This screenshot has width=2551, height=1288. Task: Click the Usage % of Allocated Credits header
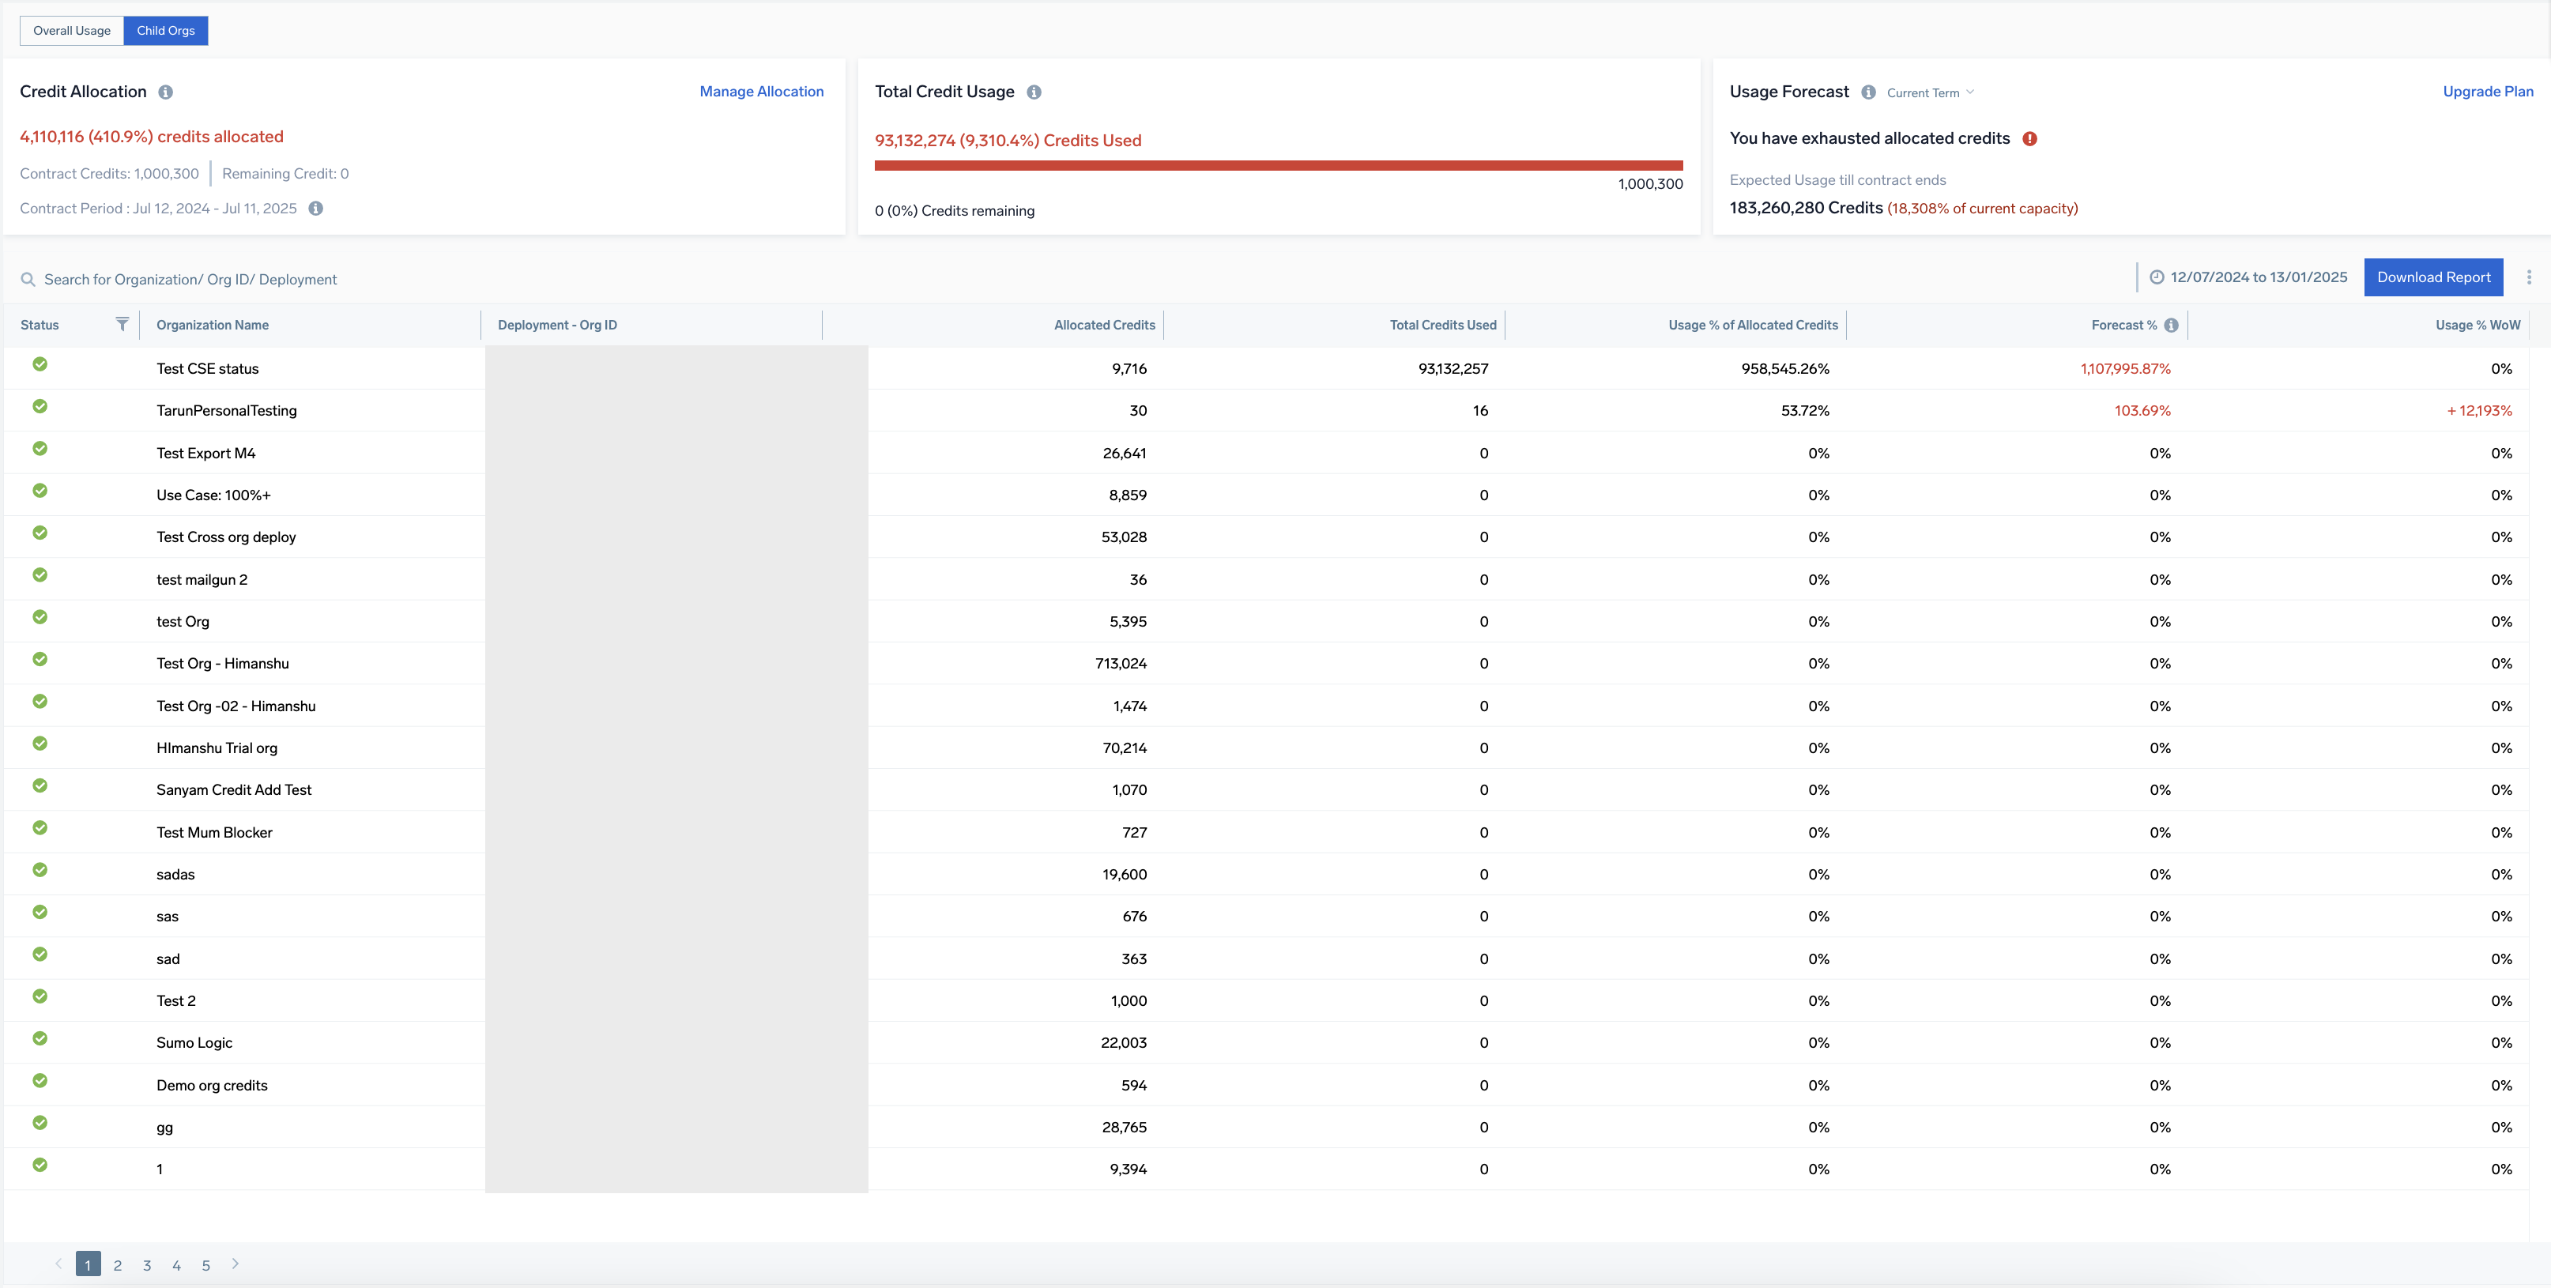(1753, 325)
